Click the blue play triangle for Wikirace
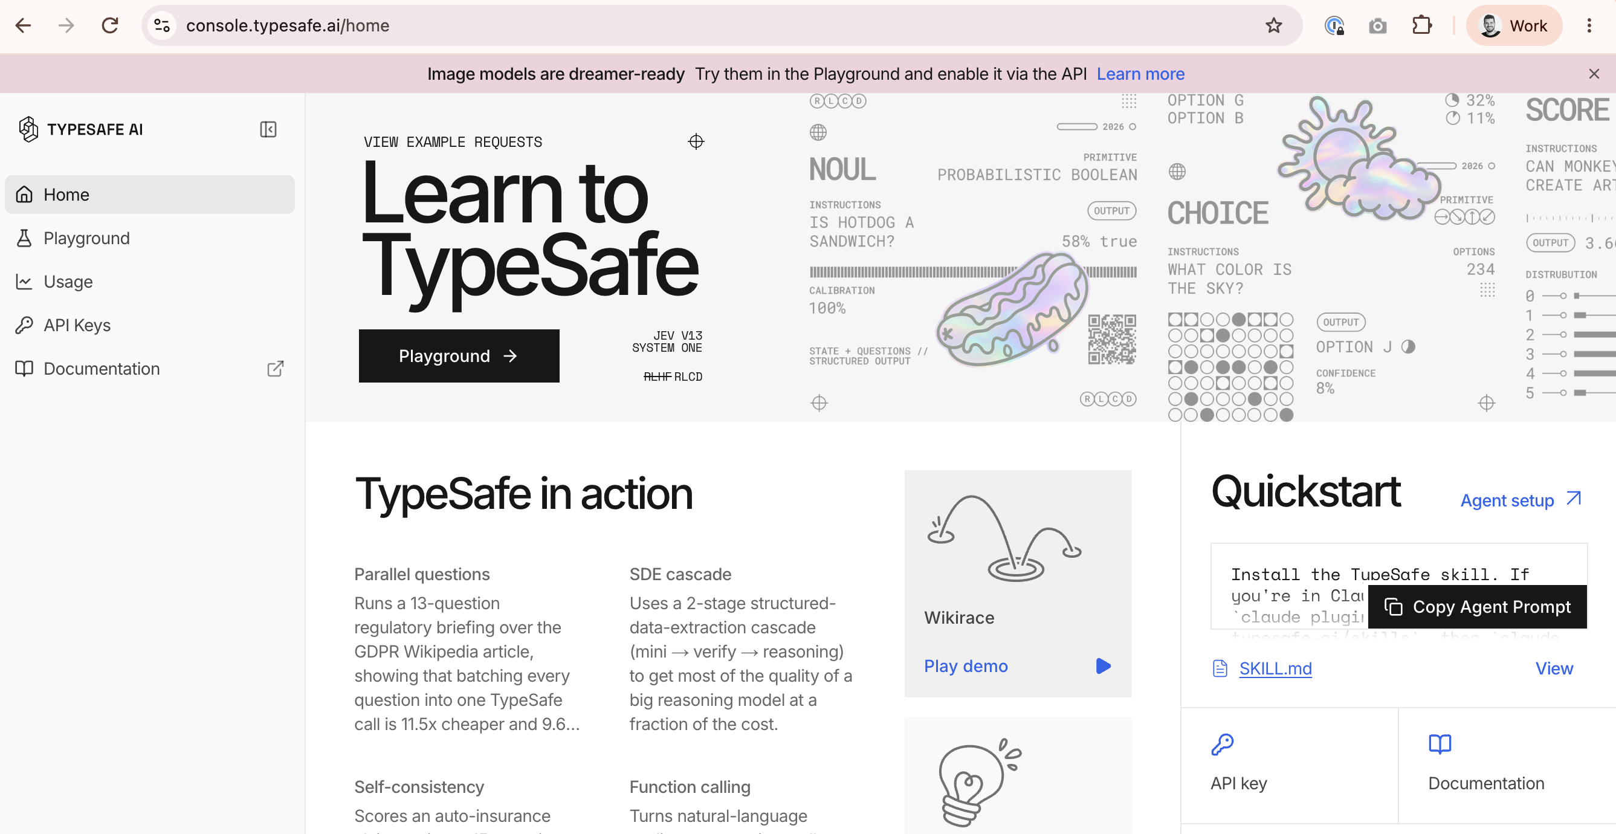Viewport: 1616px width, 834px height. 1103,666
